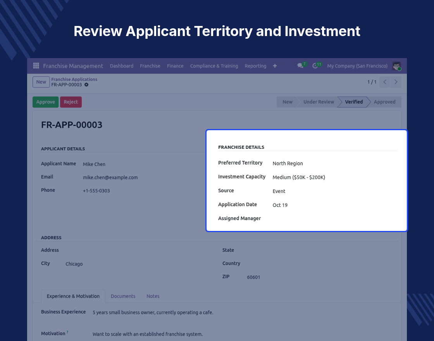
Task: Click the 1 / 1 pager counter
Action: click(x=372, y=82)
